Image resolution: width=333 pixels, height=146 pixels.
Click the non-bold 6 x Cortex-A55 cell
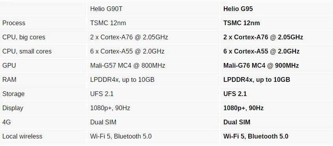pos(127,51)
